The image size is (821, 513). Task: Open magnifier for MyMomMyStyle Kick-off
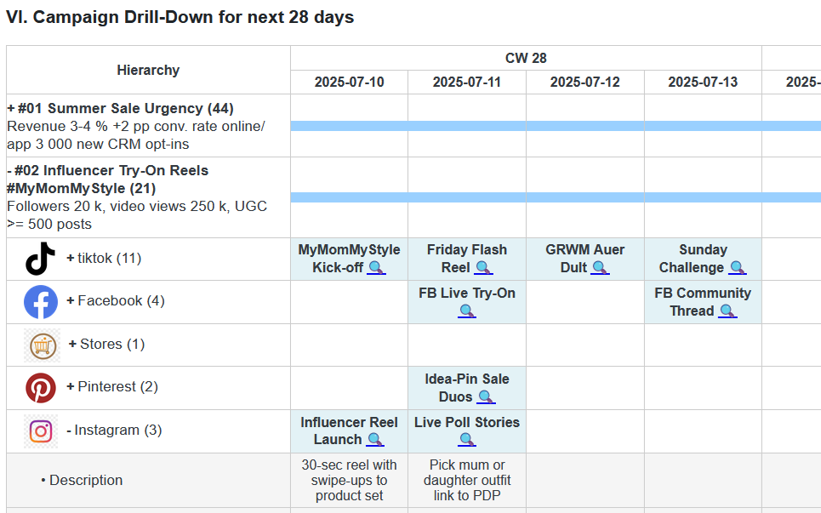pyautogui.click(x=375, y=268)
